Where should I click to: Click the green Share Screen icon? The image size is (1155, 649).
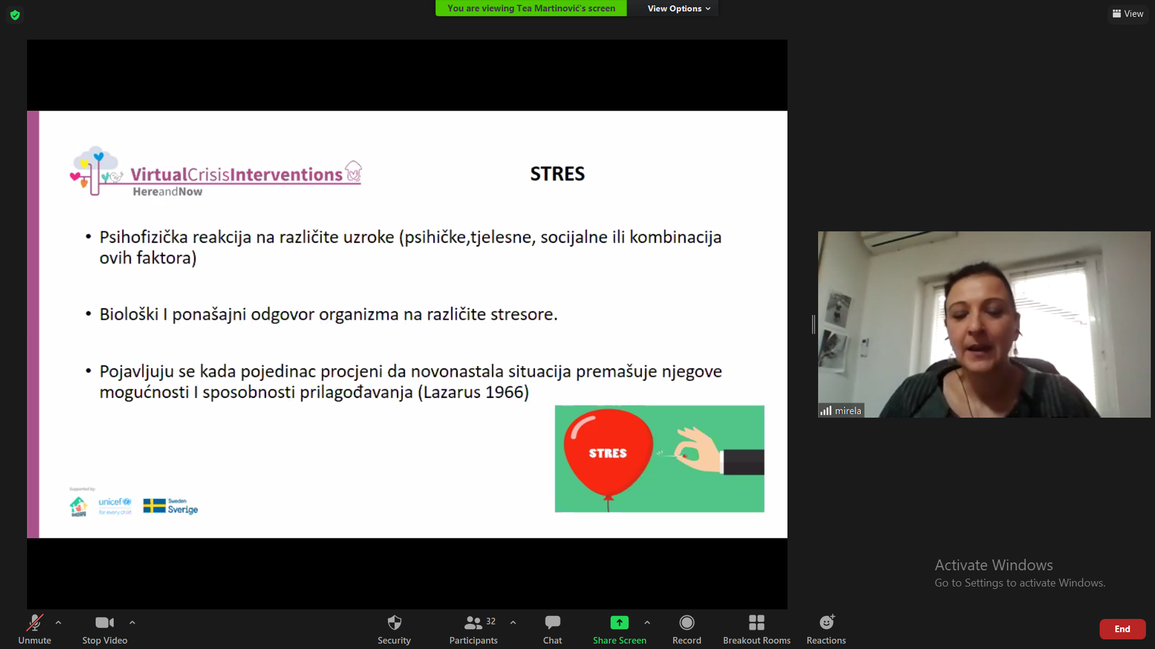[x=619, y=623]
